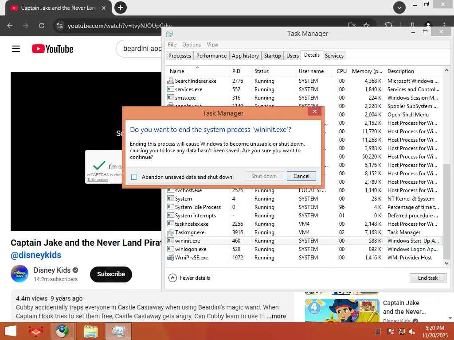This screenshot has width=454, height=340.
Task: View site information in address bar
Action: [60, 26]
